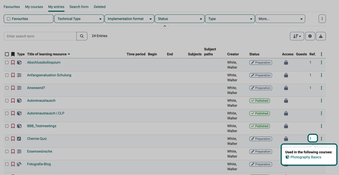Click lock access icon in Abschlusskolloquium row
339x175 pixels.
(x=286, y=63)
